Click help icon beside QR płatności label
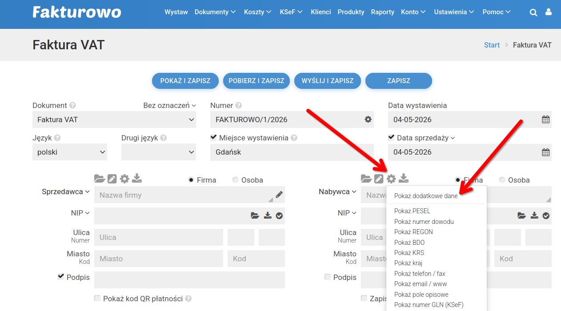 pos(188,299)
